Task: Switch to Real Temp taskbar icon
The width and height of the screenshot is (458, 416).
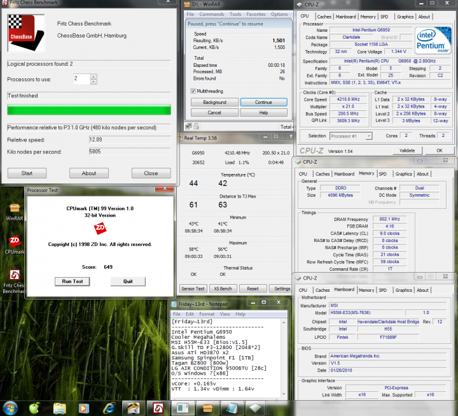Action: click(133, 408)
